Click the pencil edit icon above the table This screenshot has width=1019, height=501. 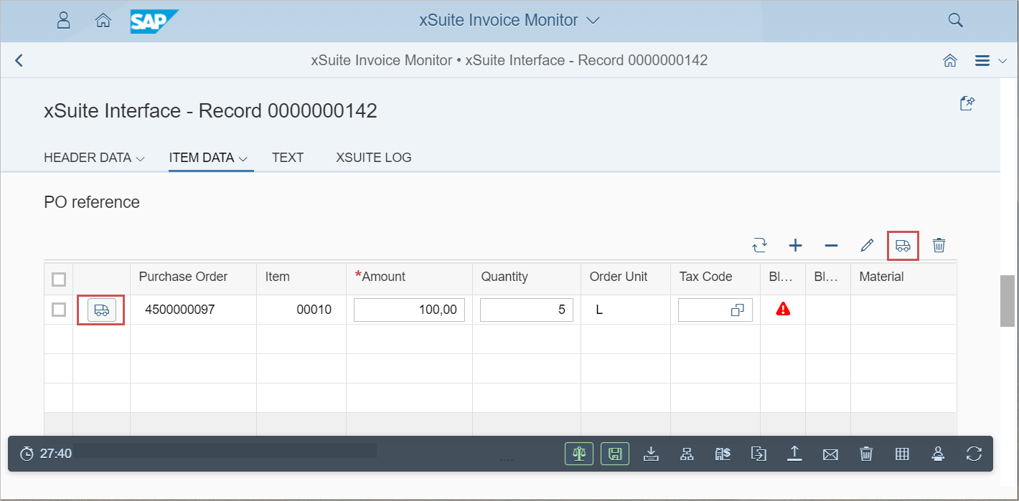[867, 246]
